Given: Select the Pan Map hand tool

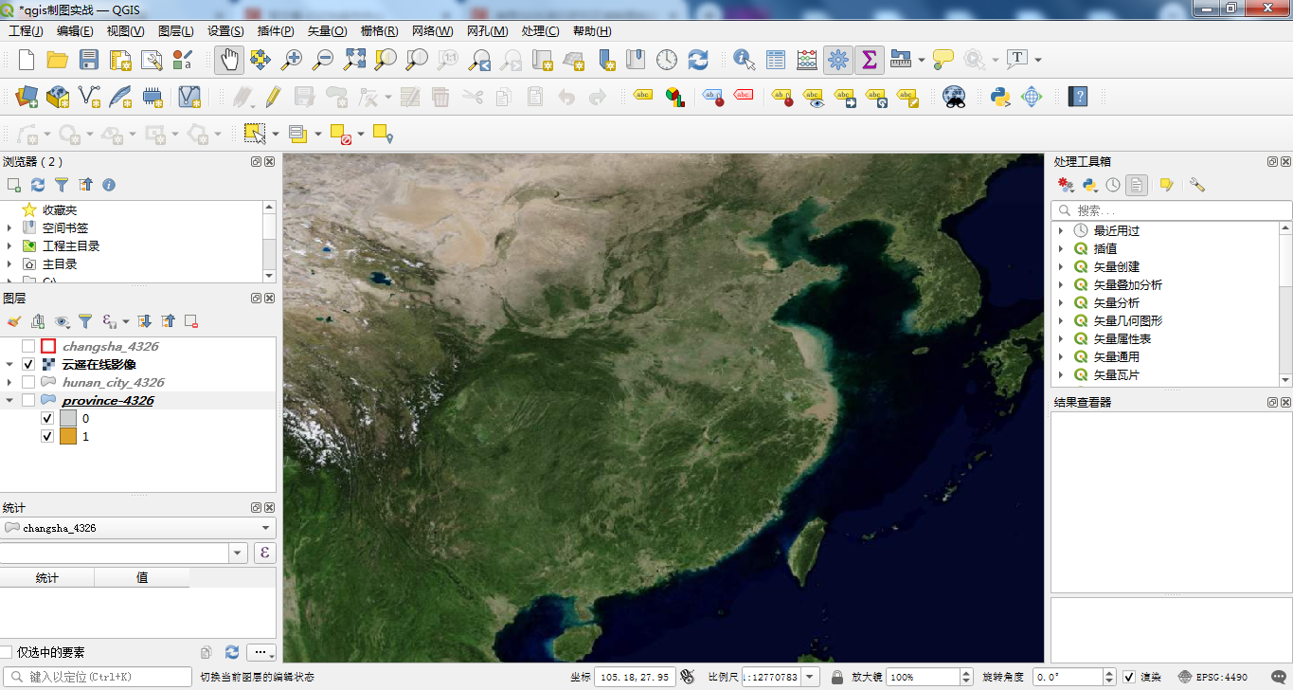Looking at the screenshot, I should 228,60.
